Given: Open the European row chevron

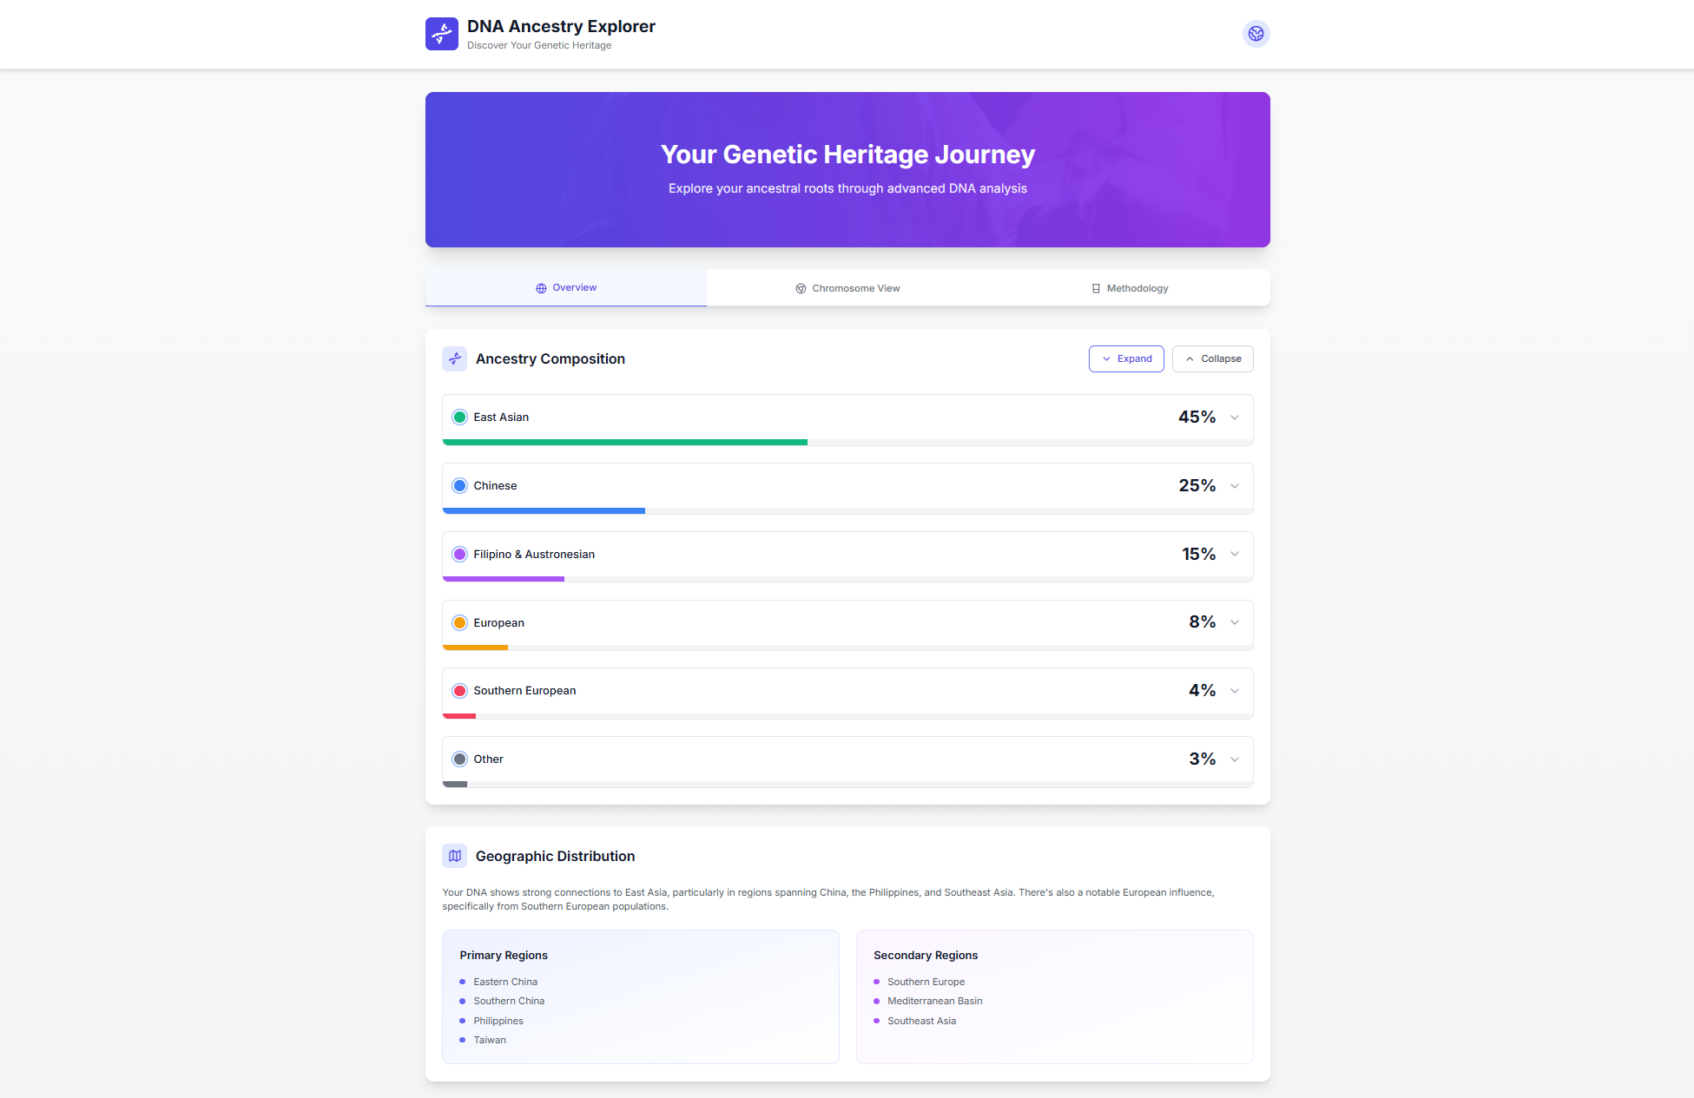Looking at the screenshot, I should pos(1235,622).
